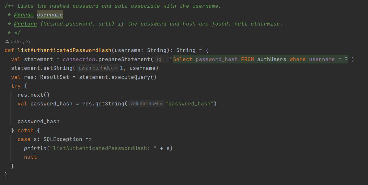Place cursor on listAuthenticatedPasswordHash function name

point(64,50)
